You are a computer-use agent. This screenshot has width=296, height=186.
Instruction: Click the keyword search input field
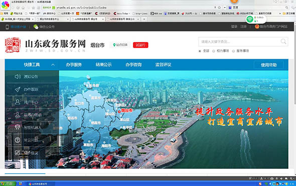pyautogui.click(x=239, y=42)
